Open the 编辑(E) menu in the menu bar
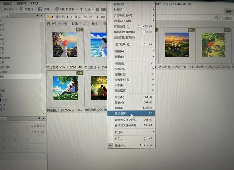The height and width of the screenshot is (170, 234). [8, 3]
